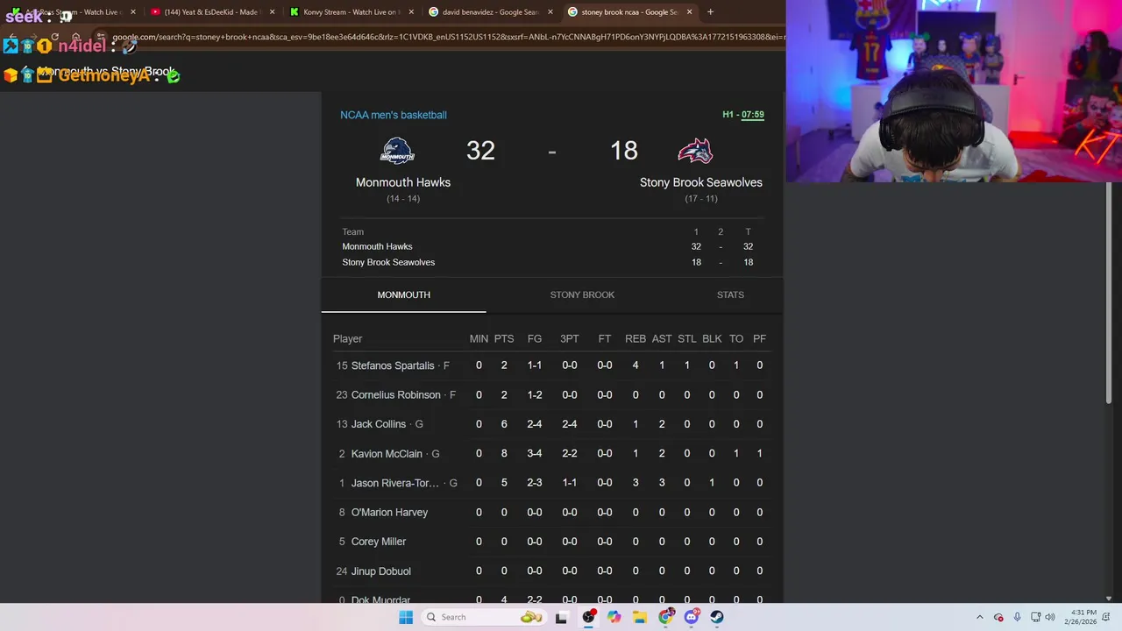
Task: Open the network tray icon
Action: [1035, 617]
